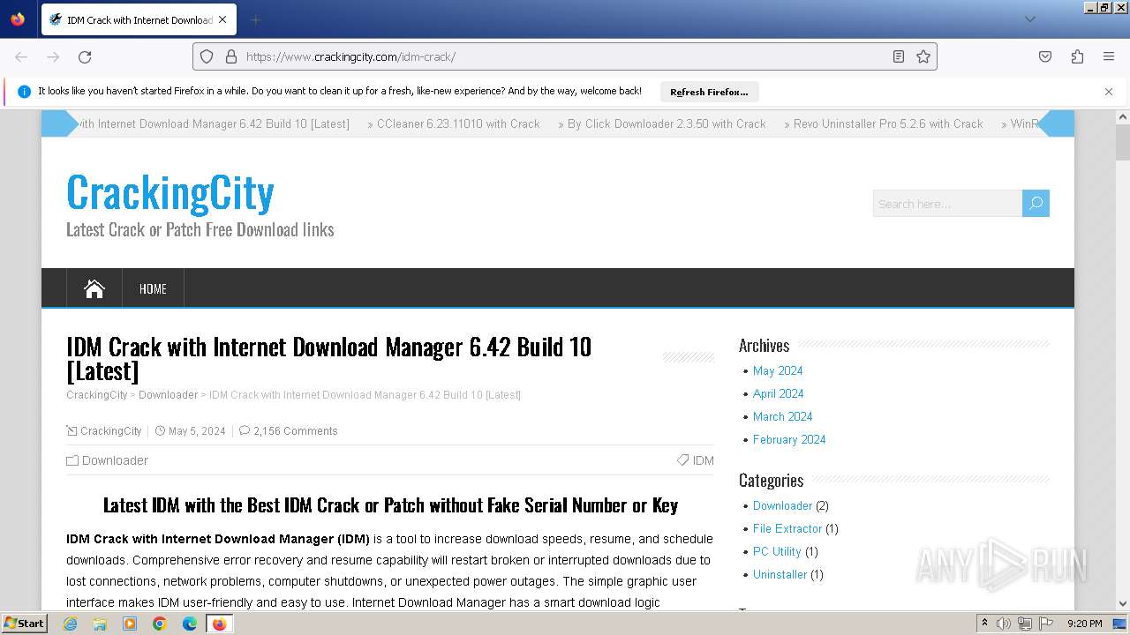This screenshot has width=1130, height=635.
Task: Click the 9:20 PM system clock
Action: pos(1085,624)
